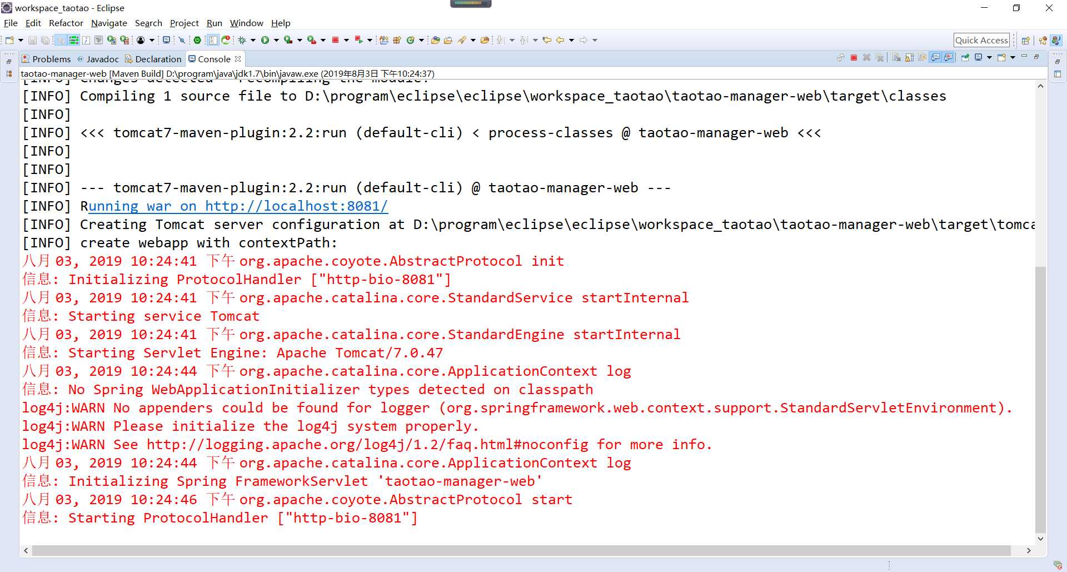Open the Navigate menu
Viewport: 1067px width, 572px height.
tap(109, 23)
